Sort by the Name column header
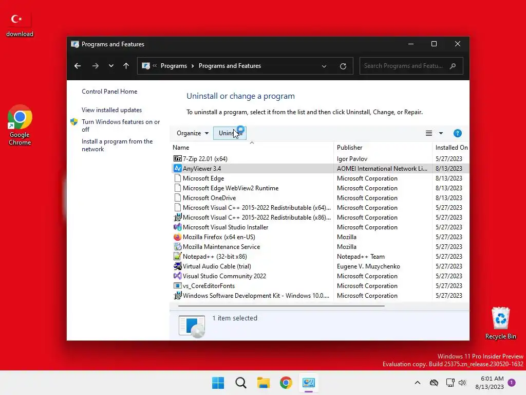Screen dimensions: 526x395 [181, 148]
